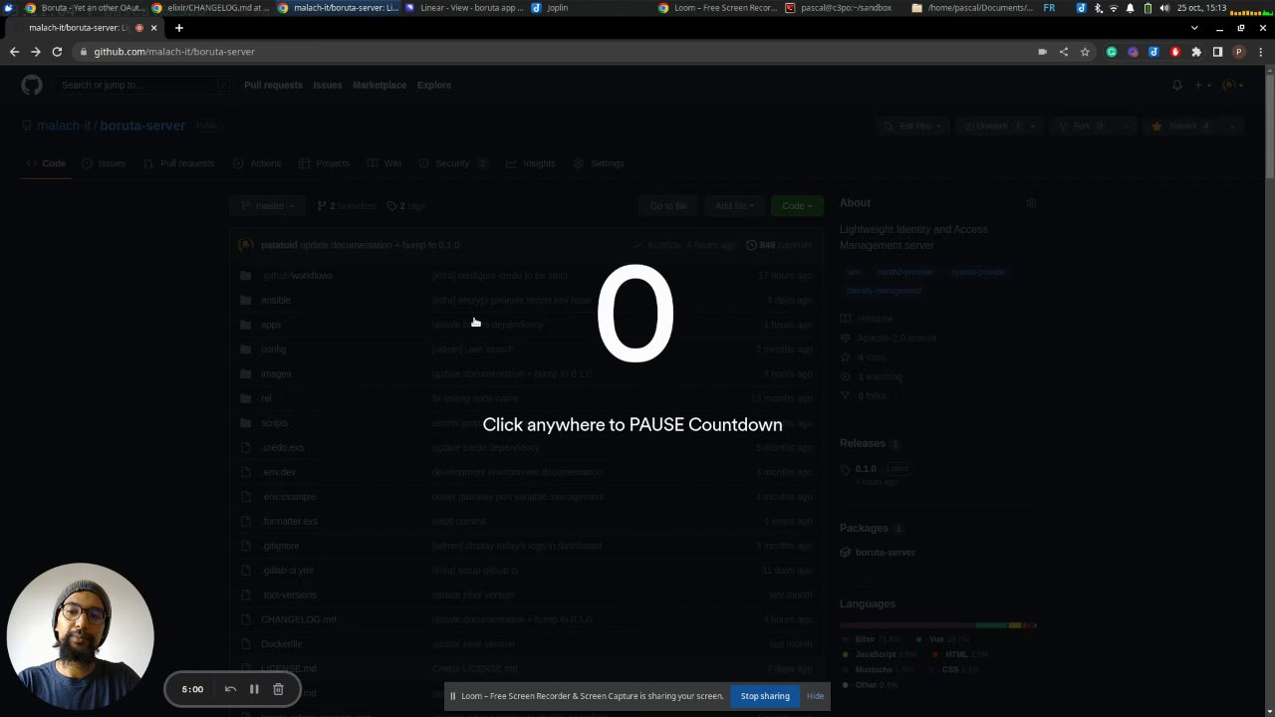Open the Dockerfile file

click(281, 644)
